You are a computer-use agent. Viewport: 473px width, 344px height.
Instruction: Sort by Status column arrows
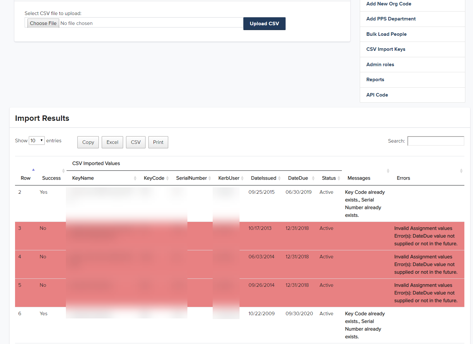[x=339, y=178]
